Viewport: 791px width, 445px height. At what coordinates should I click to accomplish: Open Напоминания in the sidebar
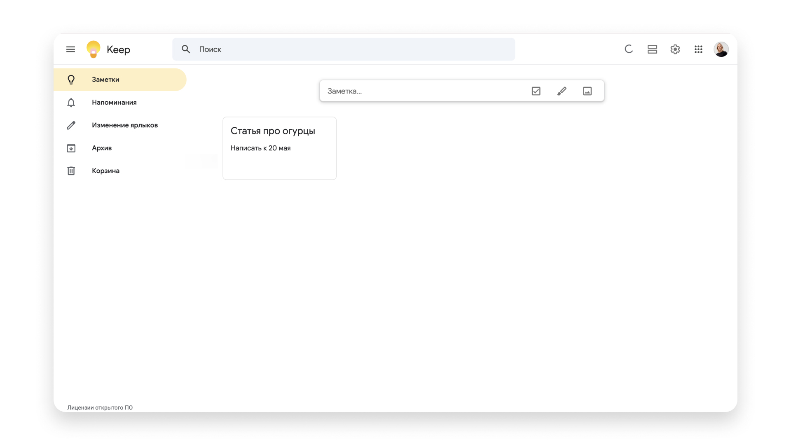[120, 102]
